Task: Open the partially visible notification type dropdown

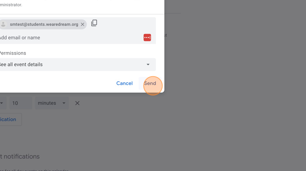Action: (x=3, y=103)
